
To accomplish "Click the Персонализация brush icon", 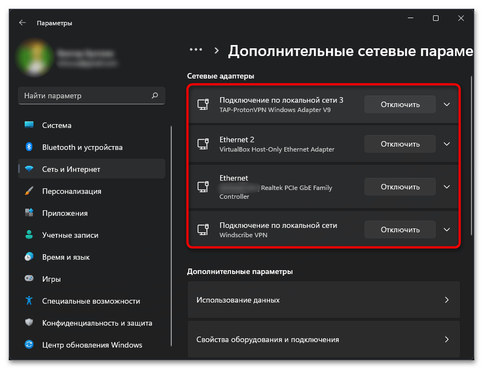I will point(30,191).
